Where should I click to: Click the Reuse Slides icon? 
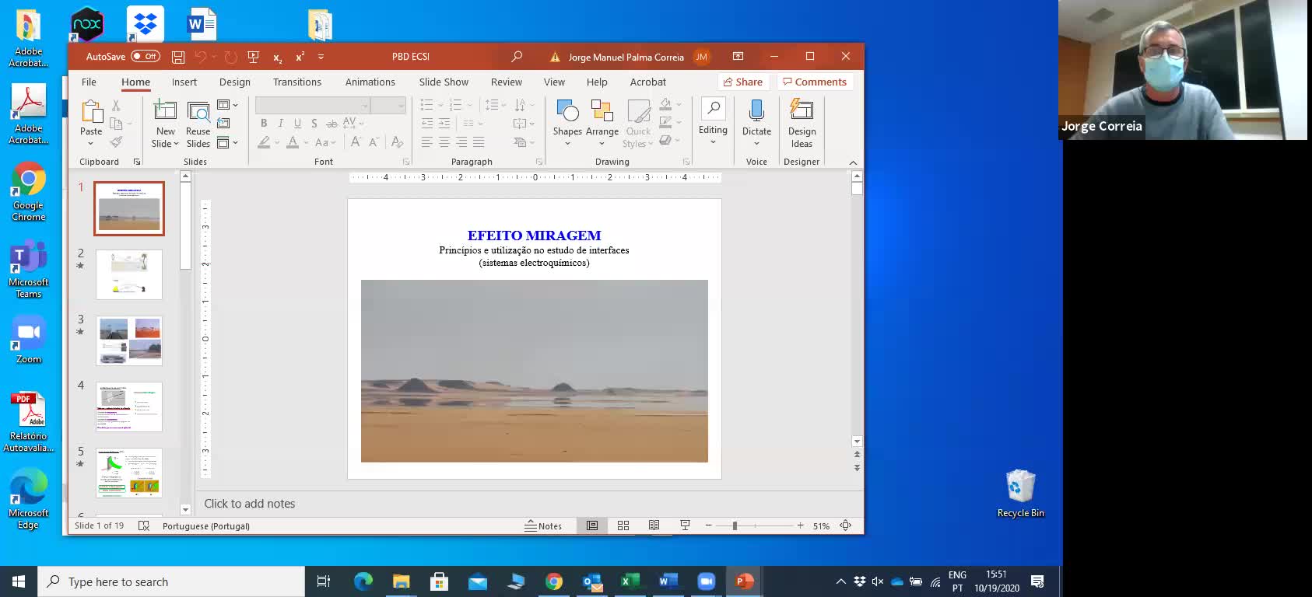[198, 123]
